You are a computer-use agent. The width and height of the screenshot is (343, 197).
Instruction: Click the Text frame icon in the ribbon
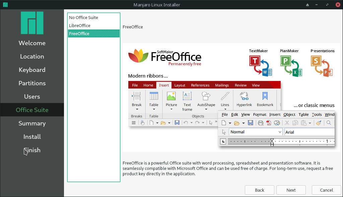[x=187, y=96]
